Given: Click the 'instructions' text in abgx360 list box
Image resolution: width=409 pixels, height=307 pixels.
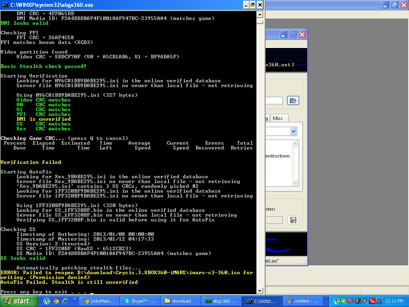Looking at the screenshot, I should [278, 156].
